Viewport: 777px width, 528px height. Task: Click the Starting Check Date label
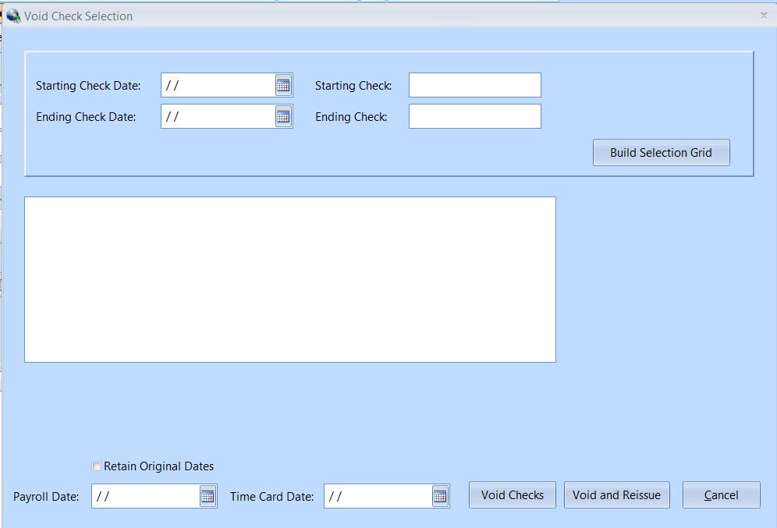[x=88, y=86]
